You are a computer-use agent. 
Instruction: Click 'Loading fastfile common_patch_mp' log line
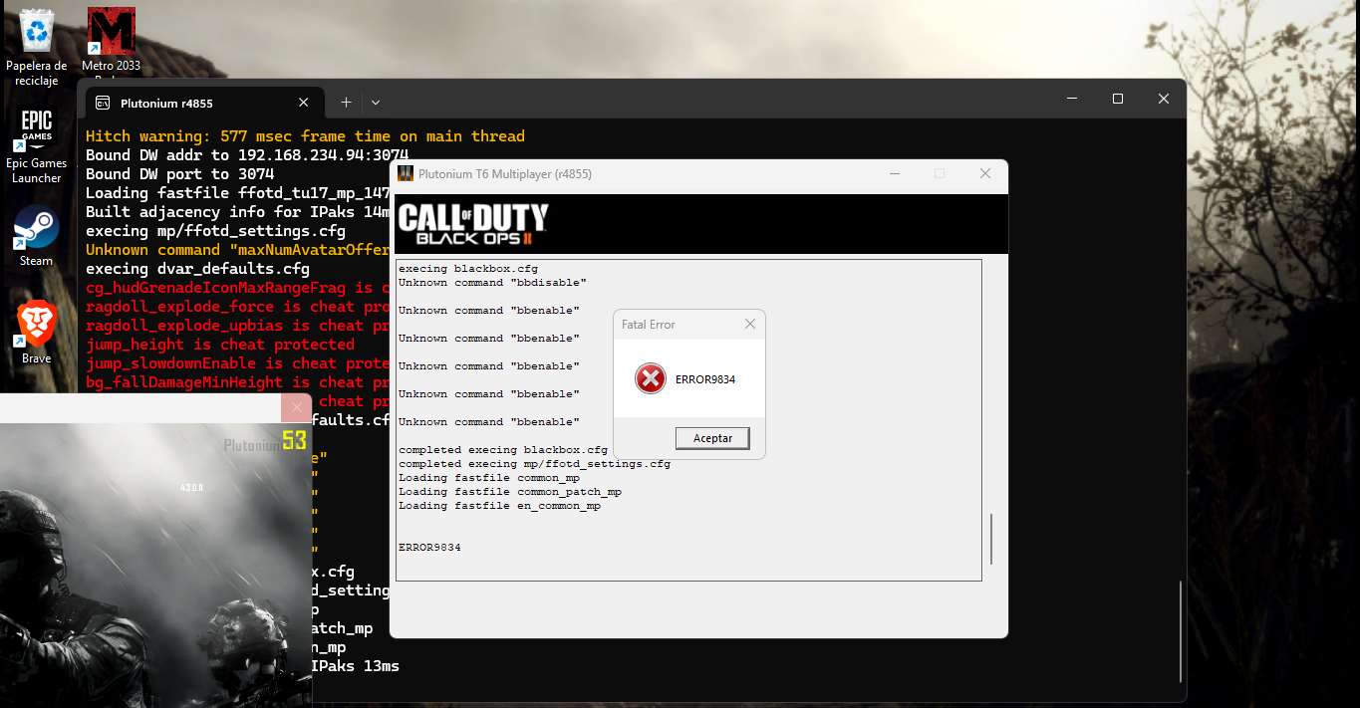[510, 492]
